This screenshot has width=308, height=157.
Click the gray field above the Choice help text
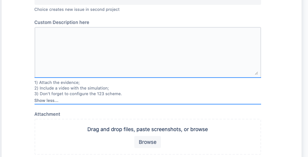point(147,2)
